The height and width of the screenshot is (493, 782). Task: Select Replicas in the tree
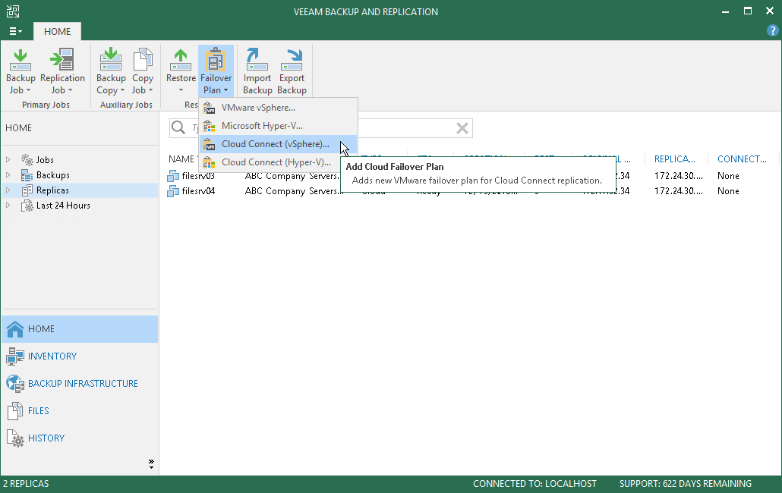pos(52,190)
